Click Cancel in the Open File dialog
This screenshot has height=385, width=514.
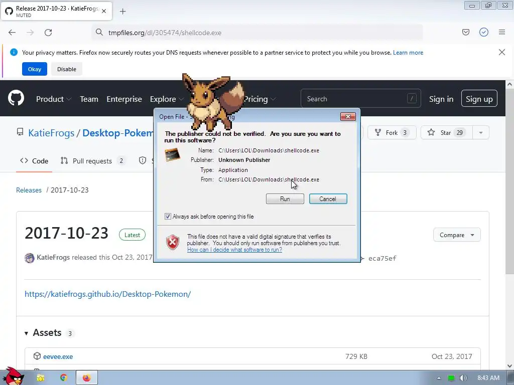click(328, 199)
